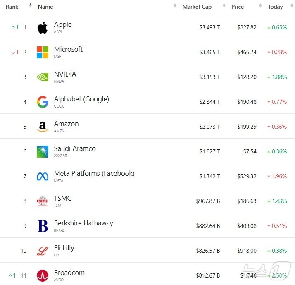
Task: Click the Eli Lilly logo icon
Action: point(43,251)
